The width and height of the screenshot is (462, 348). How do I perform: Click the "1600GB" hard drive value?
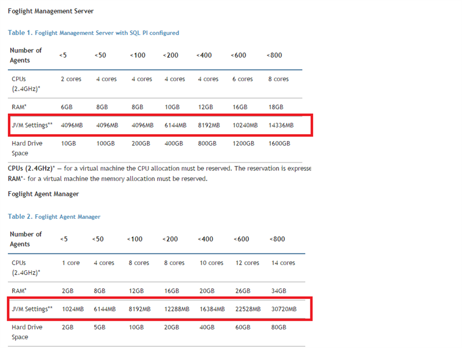click(x=279, y=144)
